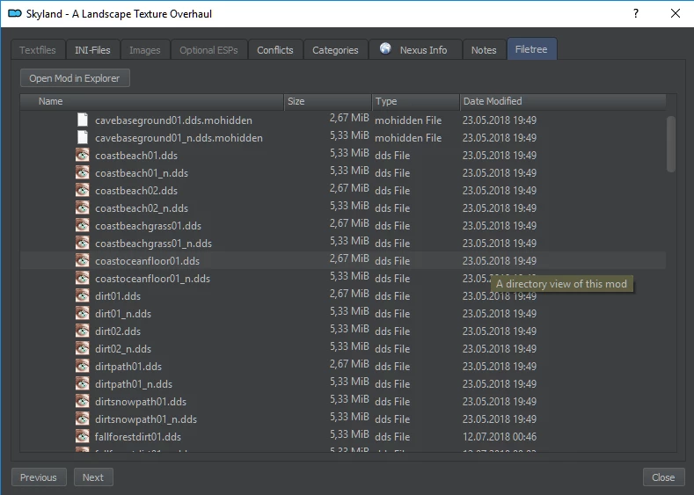Select file dirt01.dds
This screenshot has height=495, width=694.
pyautogui.click(x=118, y=296)
